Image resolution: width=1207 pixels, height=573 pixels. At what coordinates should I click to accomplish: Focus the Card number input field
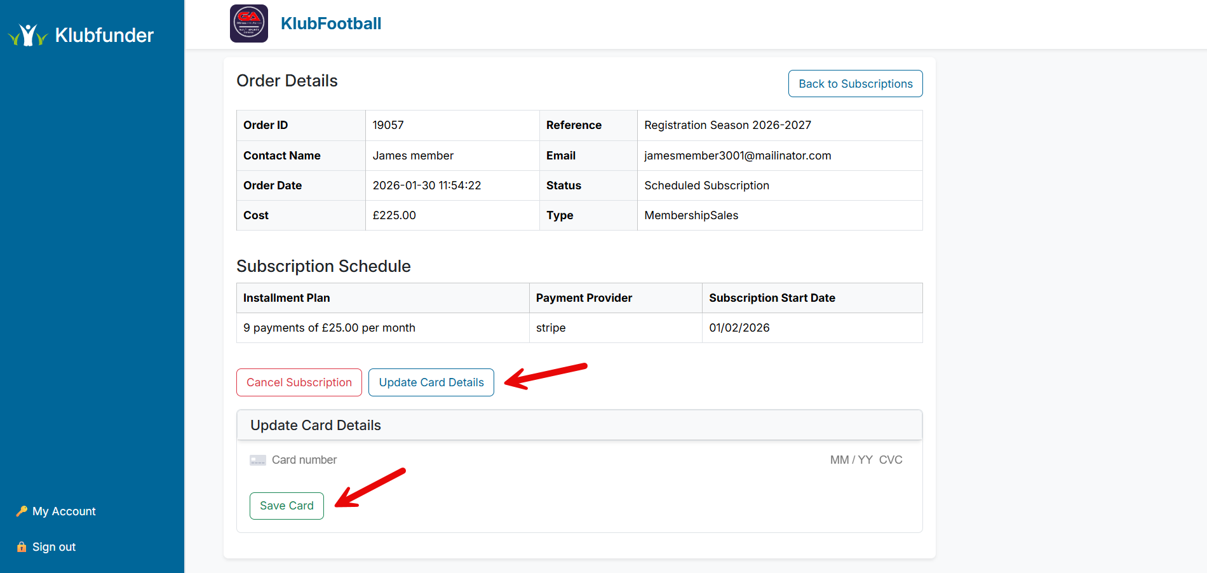click(445, 460)
